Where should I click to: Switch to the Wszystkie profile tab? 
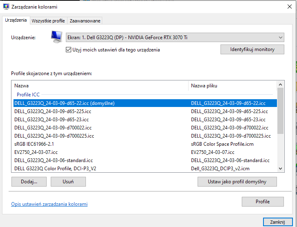(48, 21)
